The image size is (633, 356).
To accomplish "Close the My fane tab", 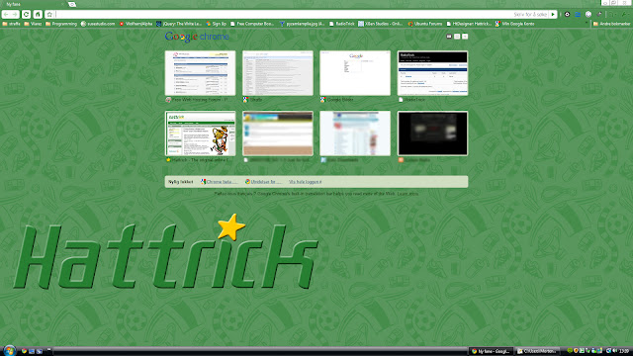I will tap(62, 4).
